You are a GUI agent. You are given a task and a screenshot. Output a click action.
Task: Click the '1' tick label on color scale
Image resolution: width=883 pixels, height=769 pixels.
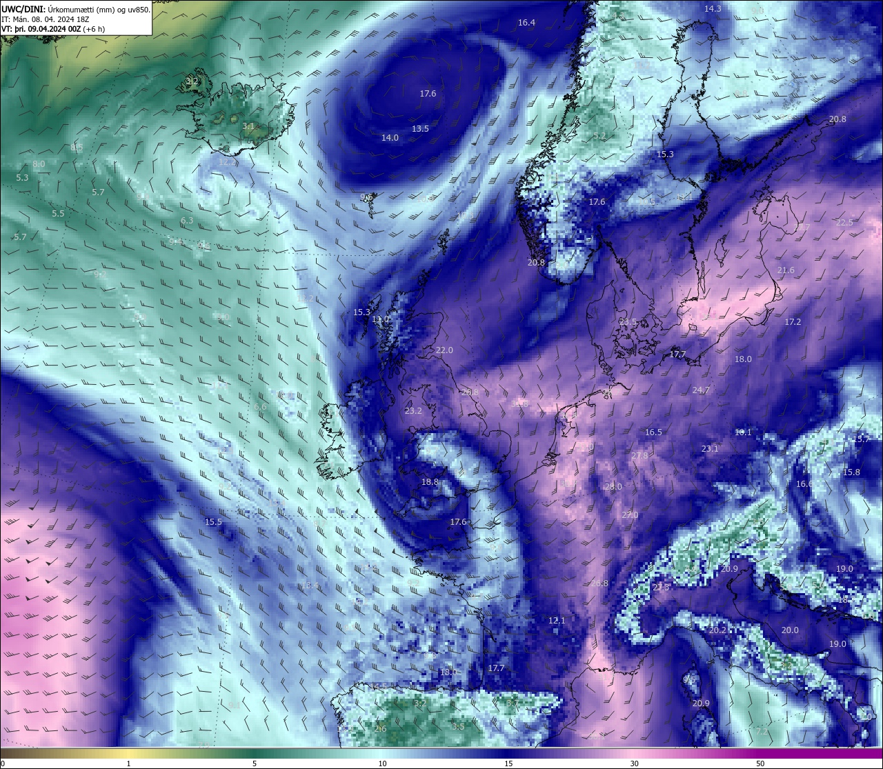(x=129, y=763)
